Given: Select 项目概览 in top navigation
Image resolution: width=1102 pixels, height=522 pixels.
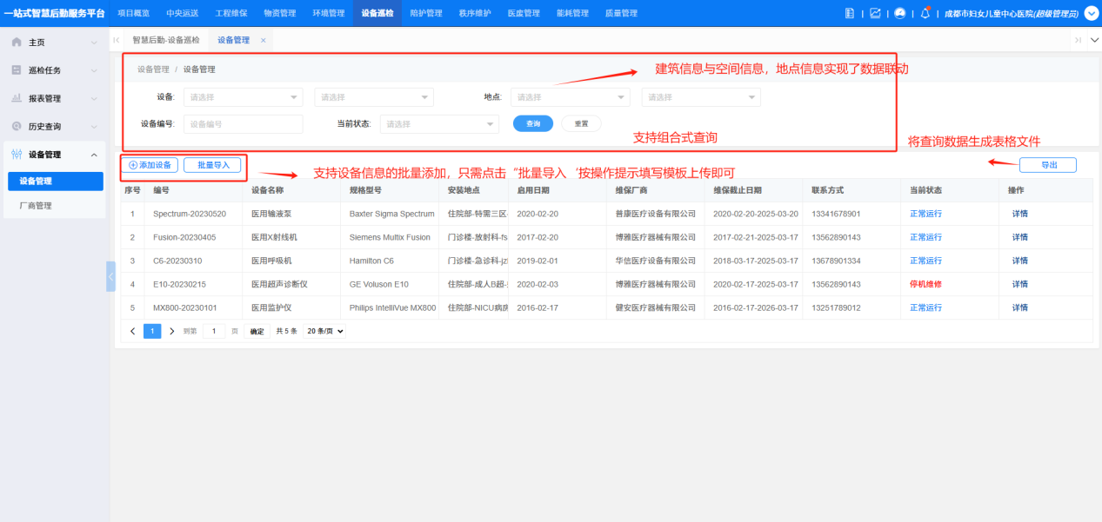Looking at the screenshot, I should [x=133, y=13].
